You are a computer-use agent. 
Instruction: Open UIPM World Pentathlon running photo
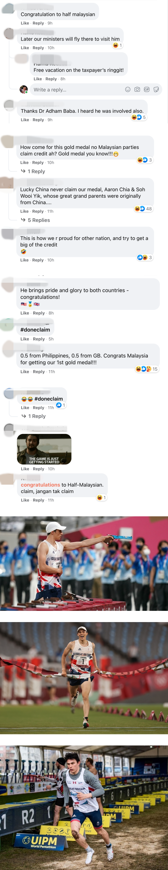[84, 807]
